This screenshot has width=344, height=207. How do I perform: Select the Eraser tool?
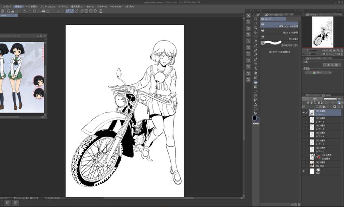(x=255, y=73)
